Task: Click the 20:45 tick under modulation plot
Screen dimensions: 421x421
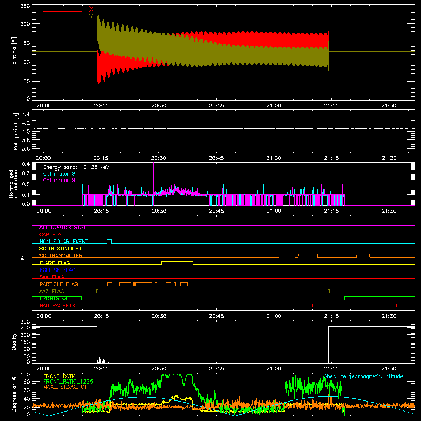Action: pos(216,211)
